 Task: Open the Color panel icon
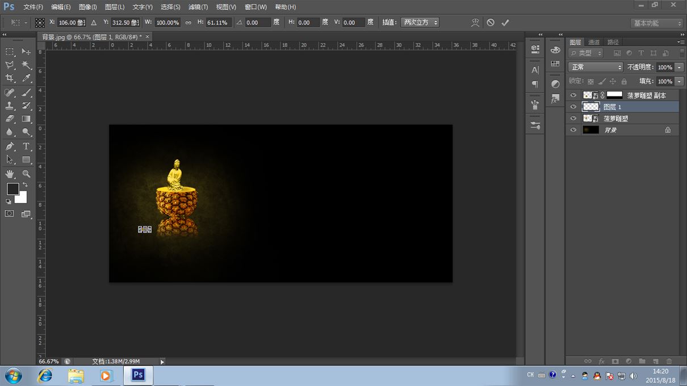pyautogui.click(x=555, y=50)
